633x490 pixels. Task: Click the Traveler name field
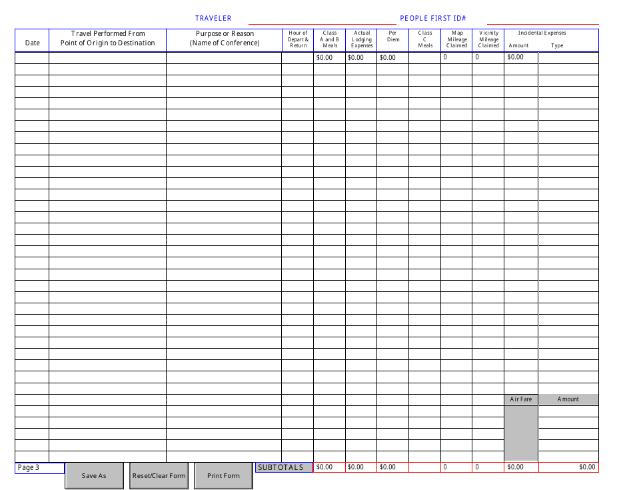click(322, 19)
